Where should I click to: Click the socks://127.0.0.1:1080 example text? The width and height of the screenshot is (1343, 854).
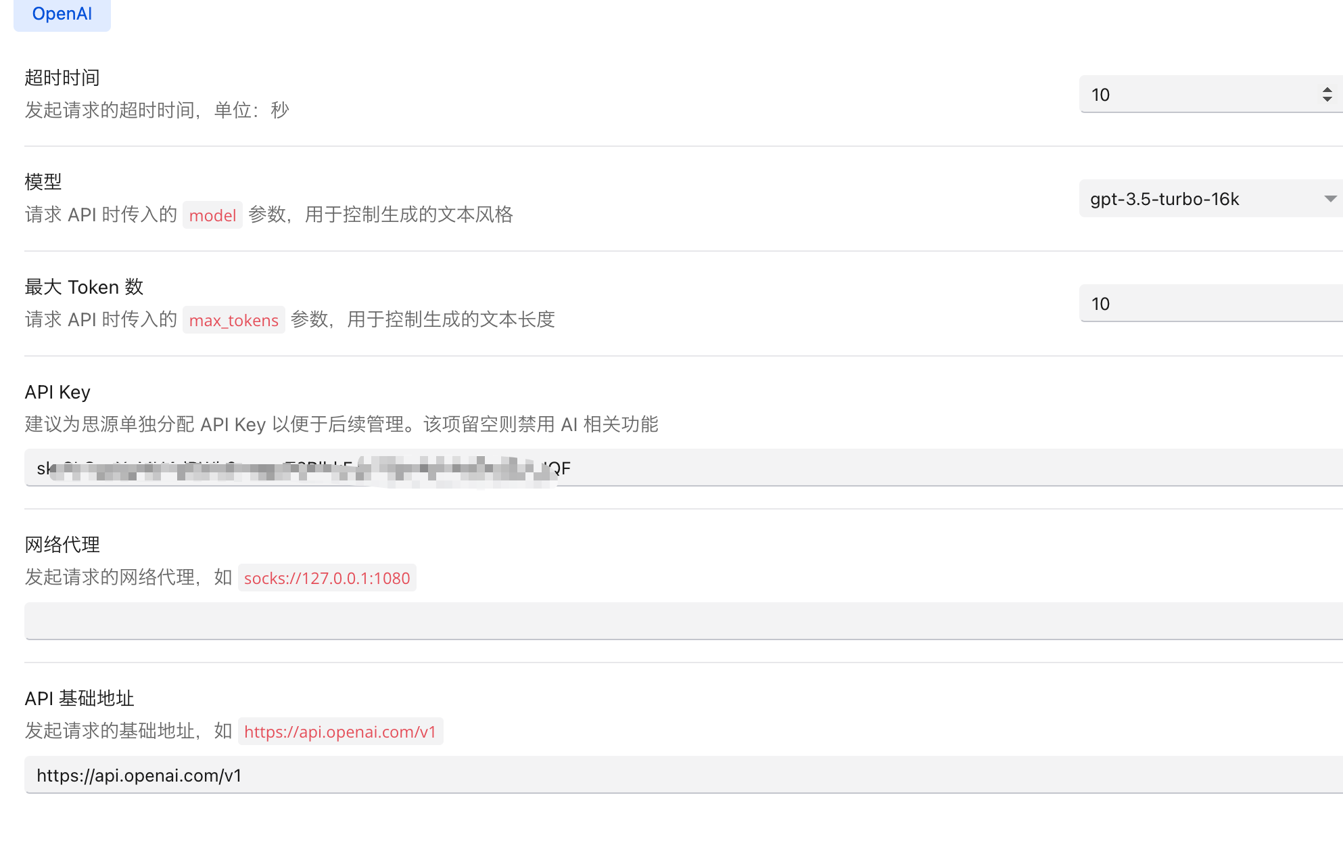pos(327,578)
